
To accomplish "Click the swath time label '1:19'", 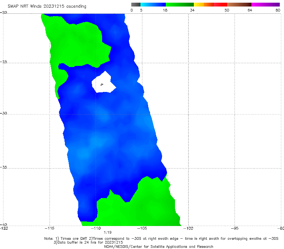I will tap(107, 233).
